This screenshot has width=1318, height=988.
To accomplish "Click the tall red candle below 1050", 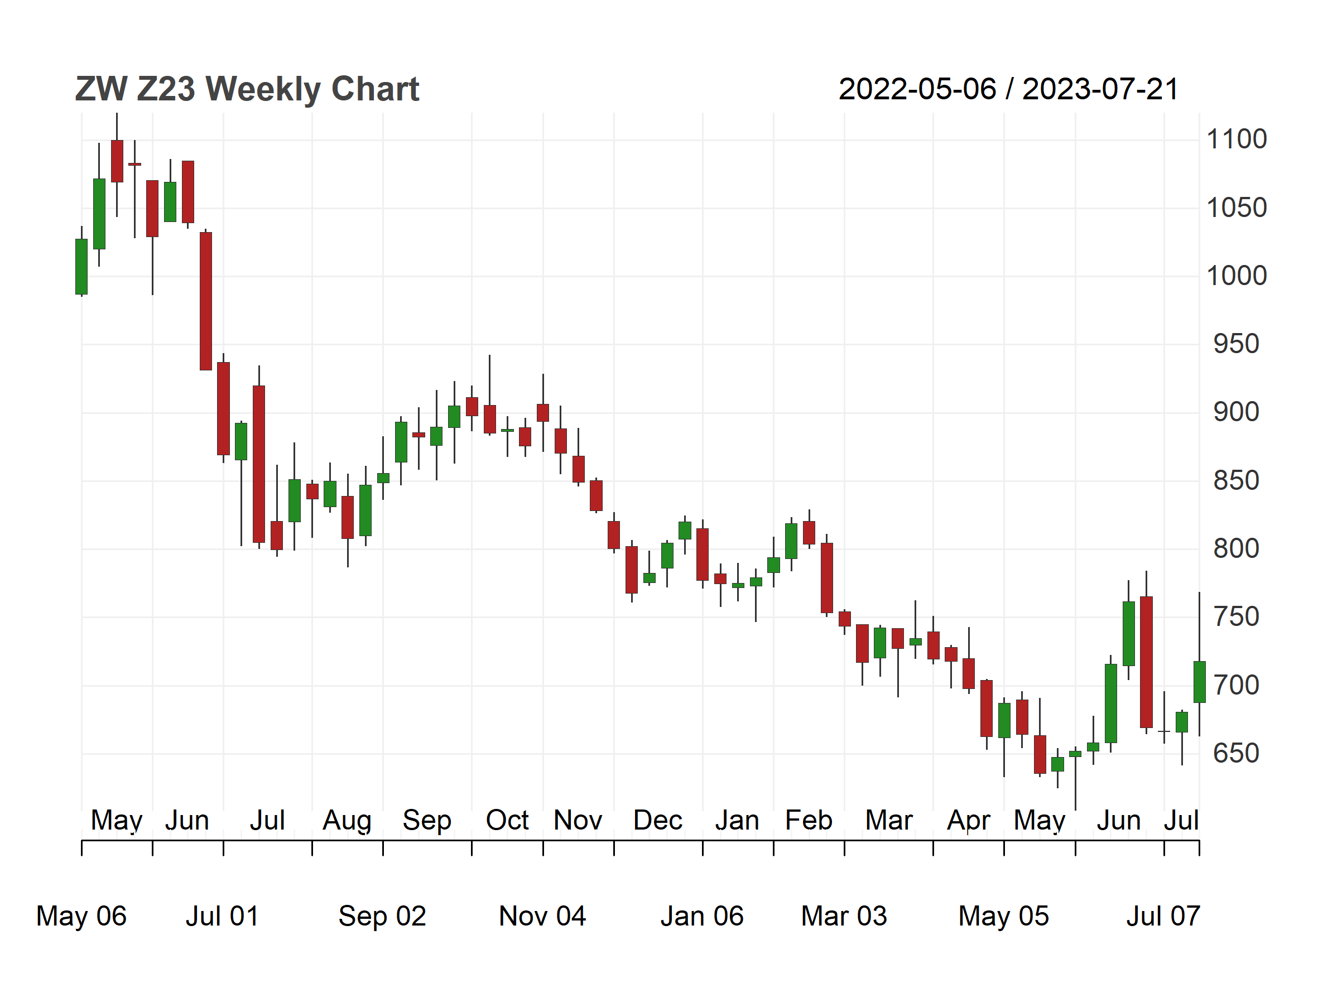I will 205,301.
